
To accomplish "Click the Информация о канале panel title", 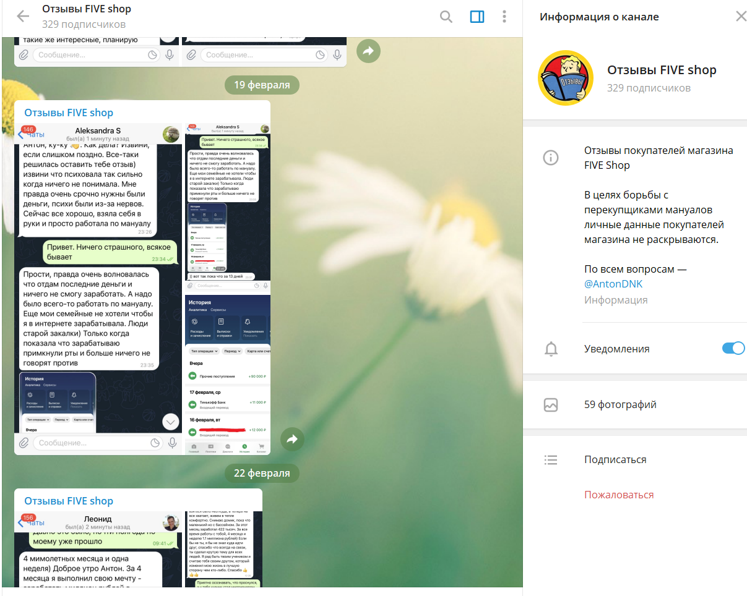I will point(599,17).
